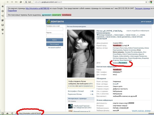Focus the 'Пароль' password field

coord(55,36)
